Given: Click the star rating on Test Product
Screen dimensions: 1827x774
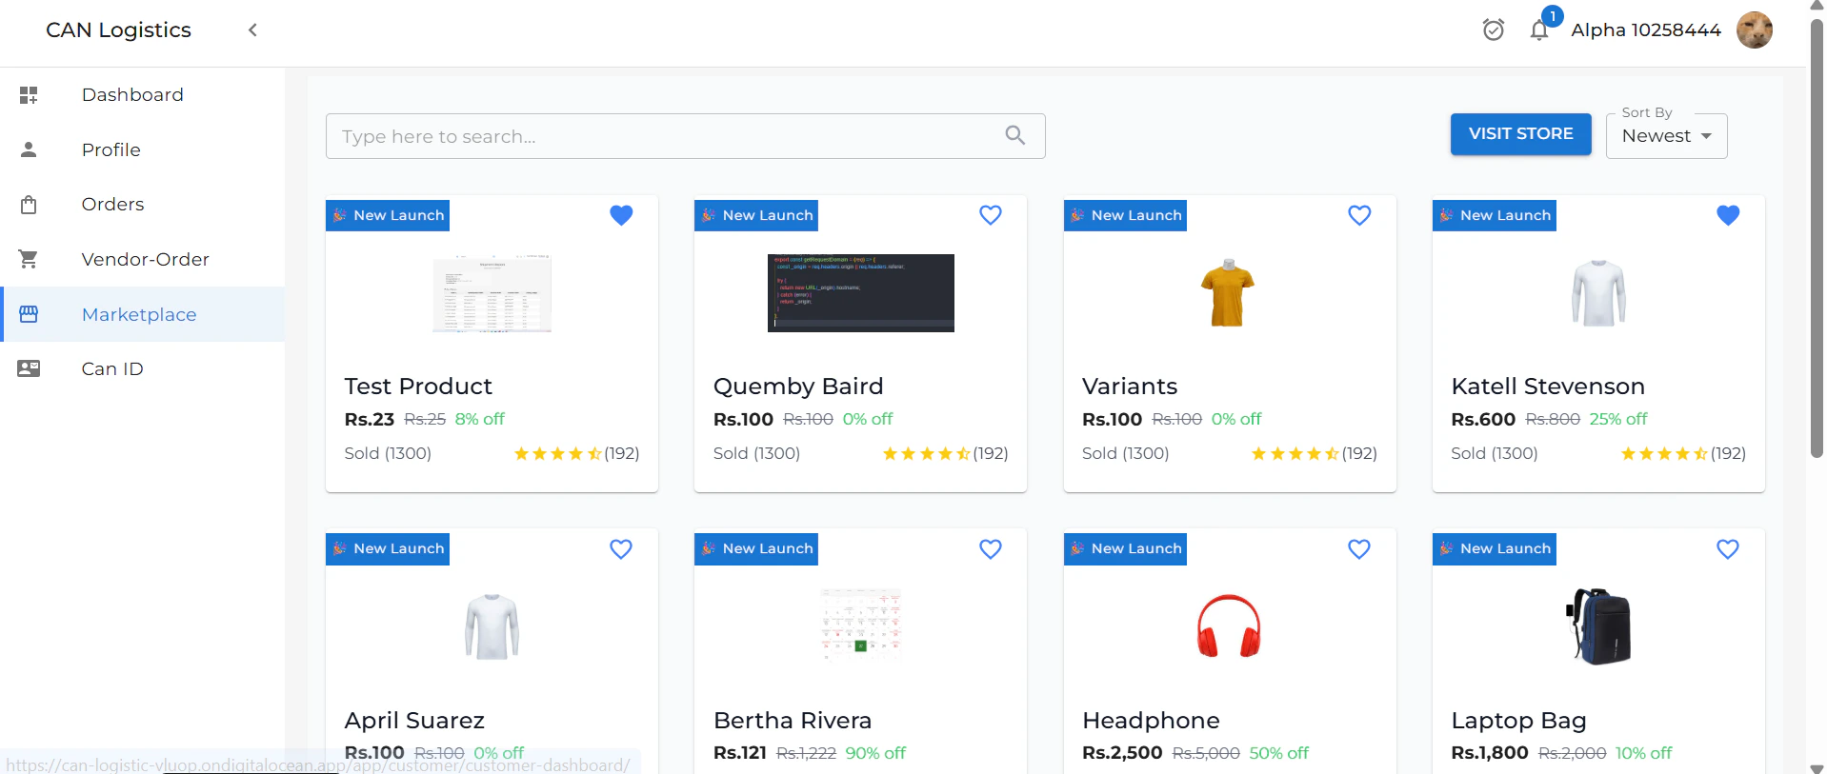Looking at the screenshot, I should (x=557, y=454).
